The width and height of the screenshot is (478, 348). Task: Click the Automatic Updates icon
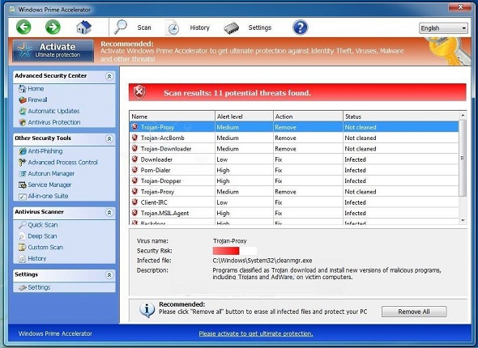[23, 111]
